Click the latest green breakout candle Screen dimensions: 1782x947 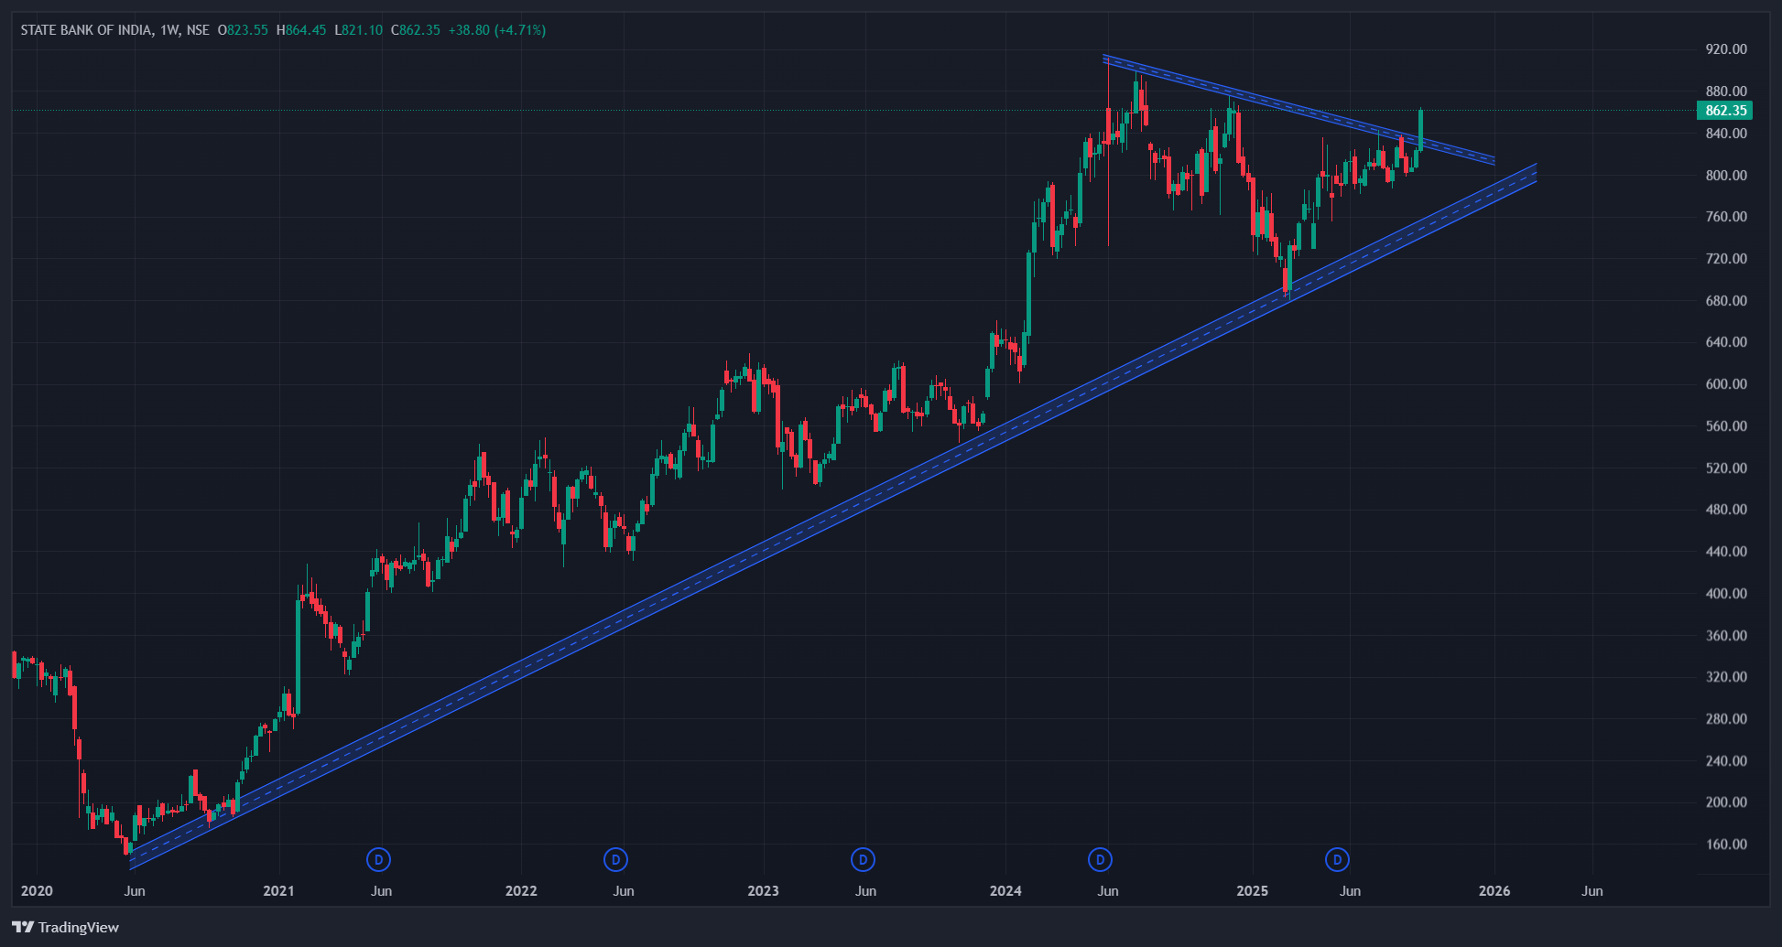pos(1420,128)
